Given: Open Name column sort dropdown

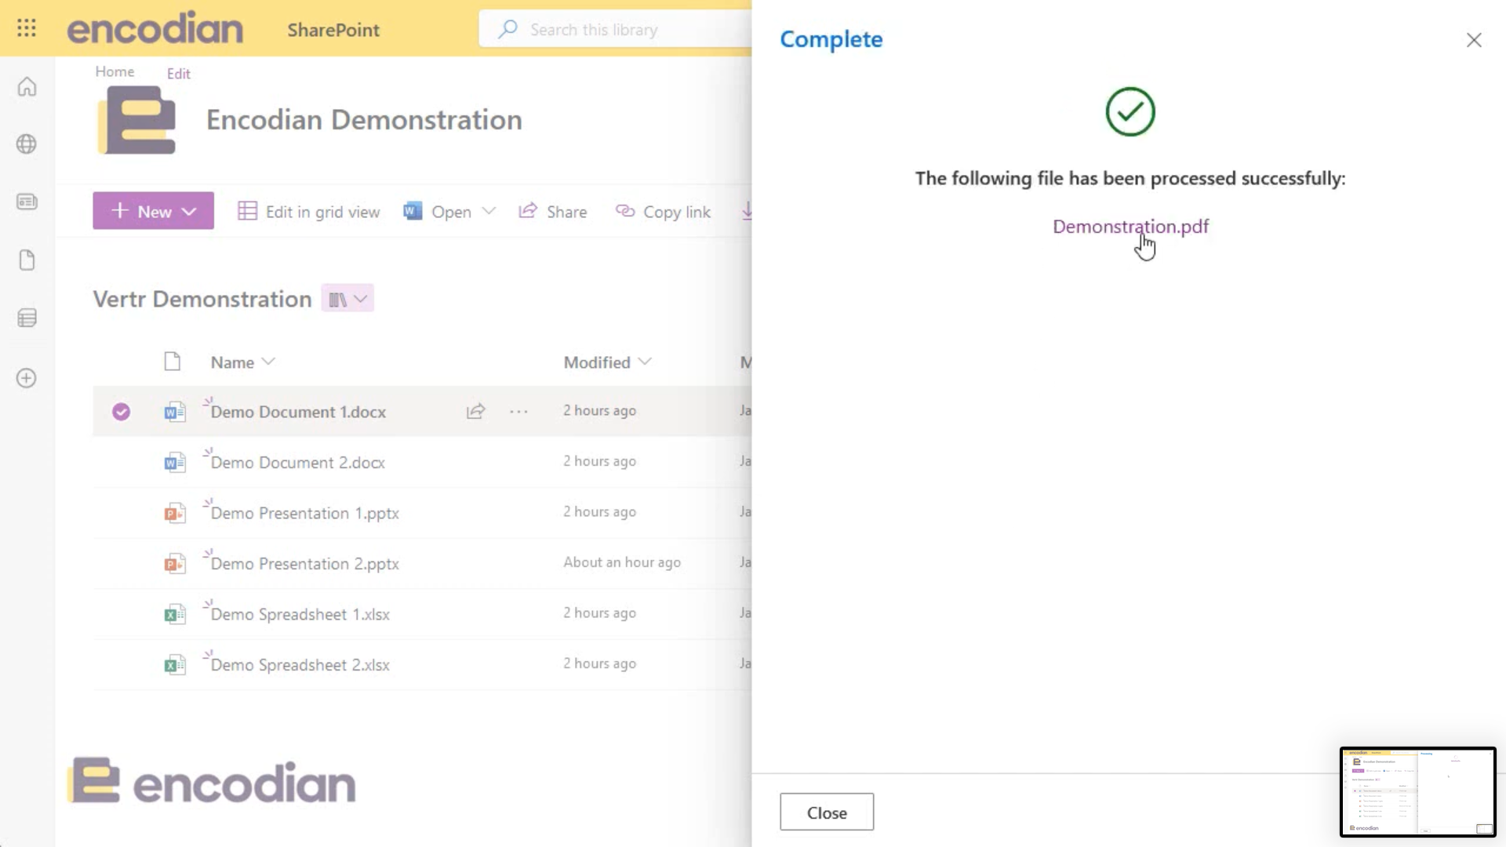Looking at the screenshot, I should (x=268, y=362).
